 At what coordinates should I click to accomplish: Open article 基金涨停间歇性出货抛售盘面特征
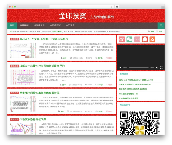pos(39,93)
